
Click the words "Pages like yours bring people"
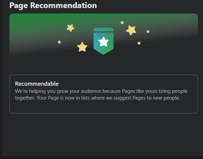point(155,91)
